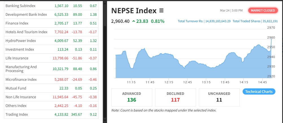Open Hotels And Tourism Index
The width and height of the screenshot is (283, 123).
click(x=27, y=32)
